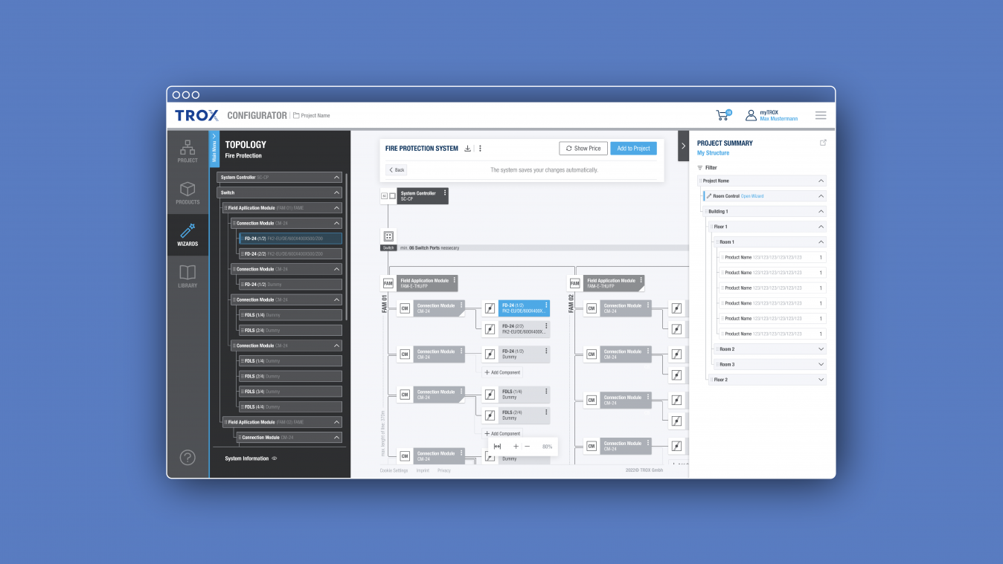Collapse the System Controller SC-CP tree row

[x=337, y=178]
